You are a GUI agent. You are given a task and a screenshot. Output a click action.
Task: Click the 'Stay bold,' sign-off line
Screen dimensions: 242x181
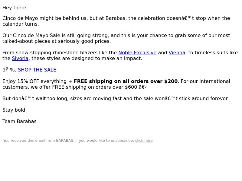pos(15,110)
